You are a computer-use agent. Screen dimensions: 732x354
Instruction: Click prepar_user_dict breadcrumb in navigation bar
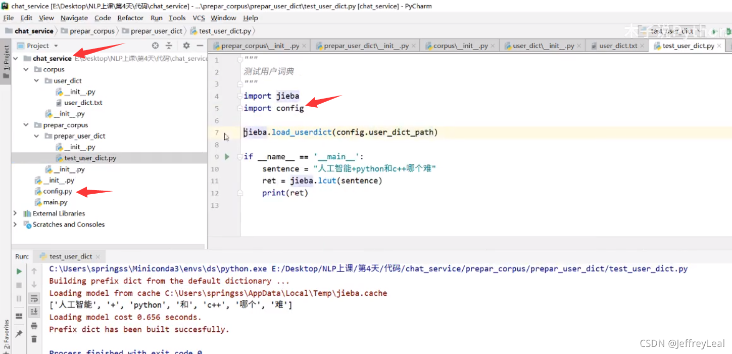[152, 31]
